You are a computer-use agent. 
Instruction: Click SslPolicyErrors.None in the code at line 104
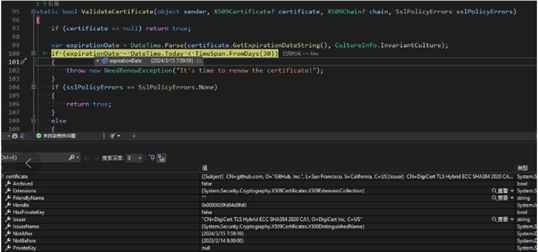(x=176, y=87)
